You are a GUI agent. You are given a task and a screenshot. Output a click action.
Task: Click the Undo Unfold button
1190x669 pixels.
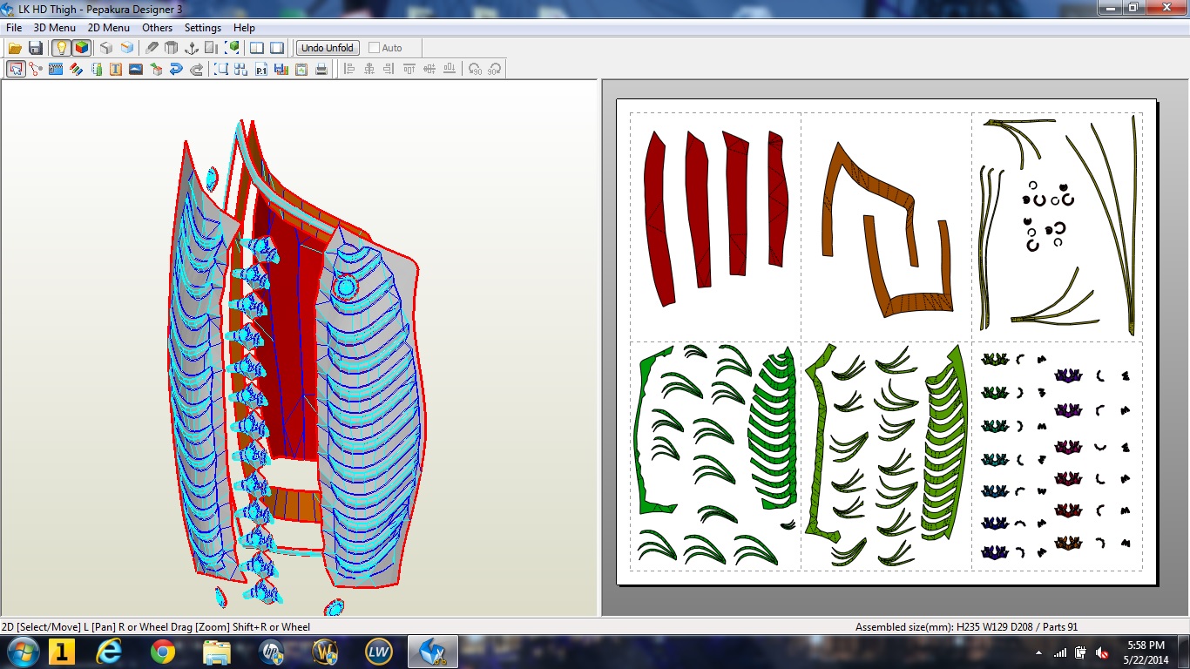click(x=328, y=48)
